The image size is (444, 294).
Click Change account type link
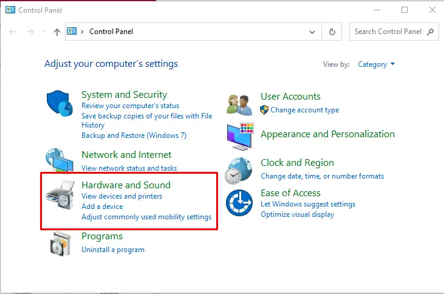pos(305,110)
